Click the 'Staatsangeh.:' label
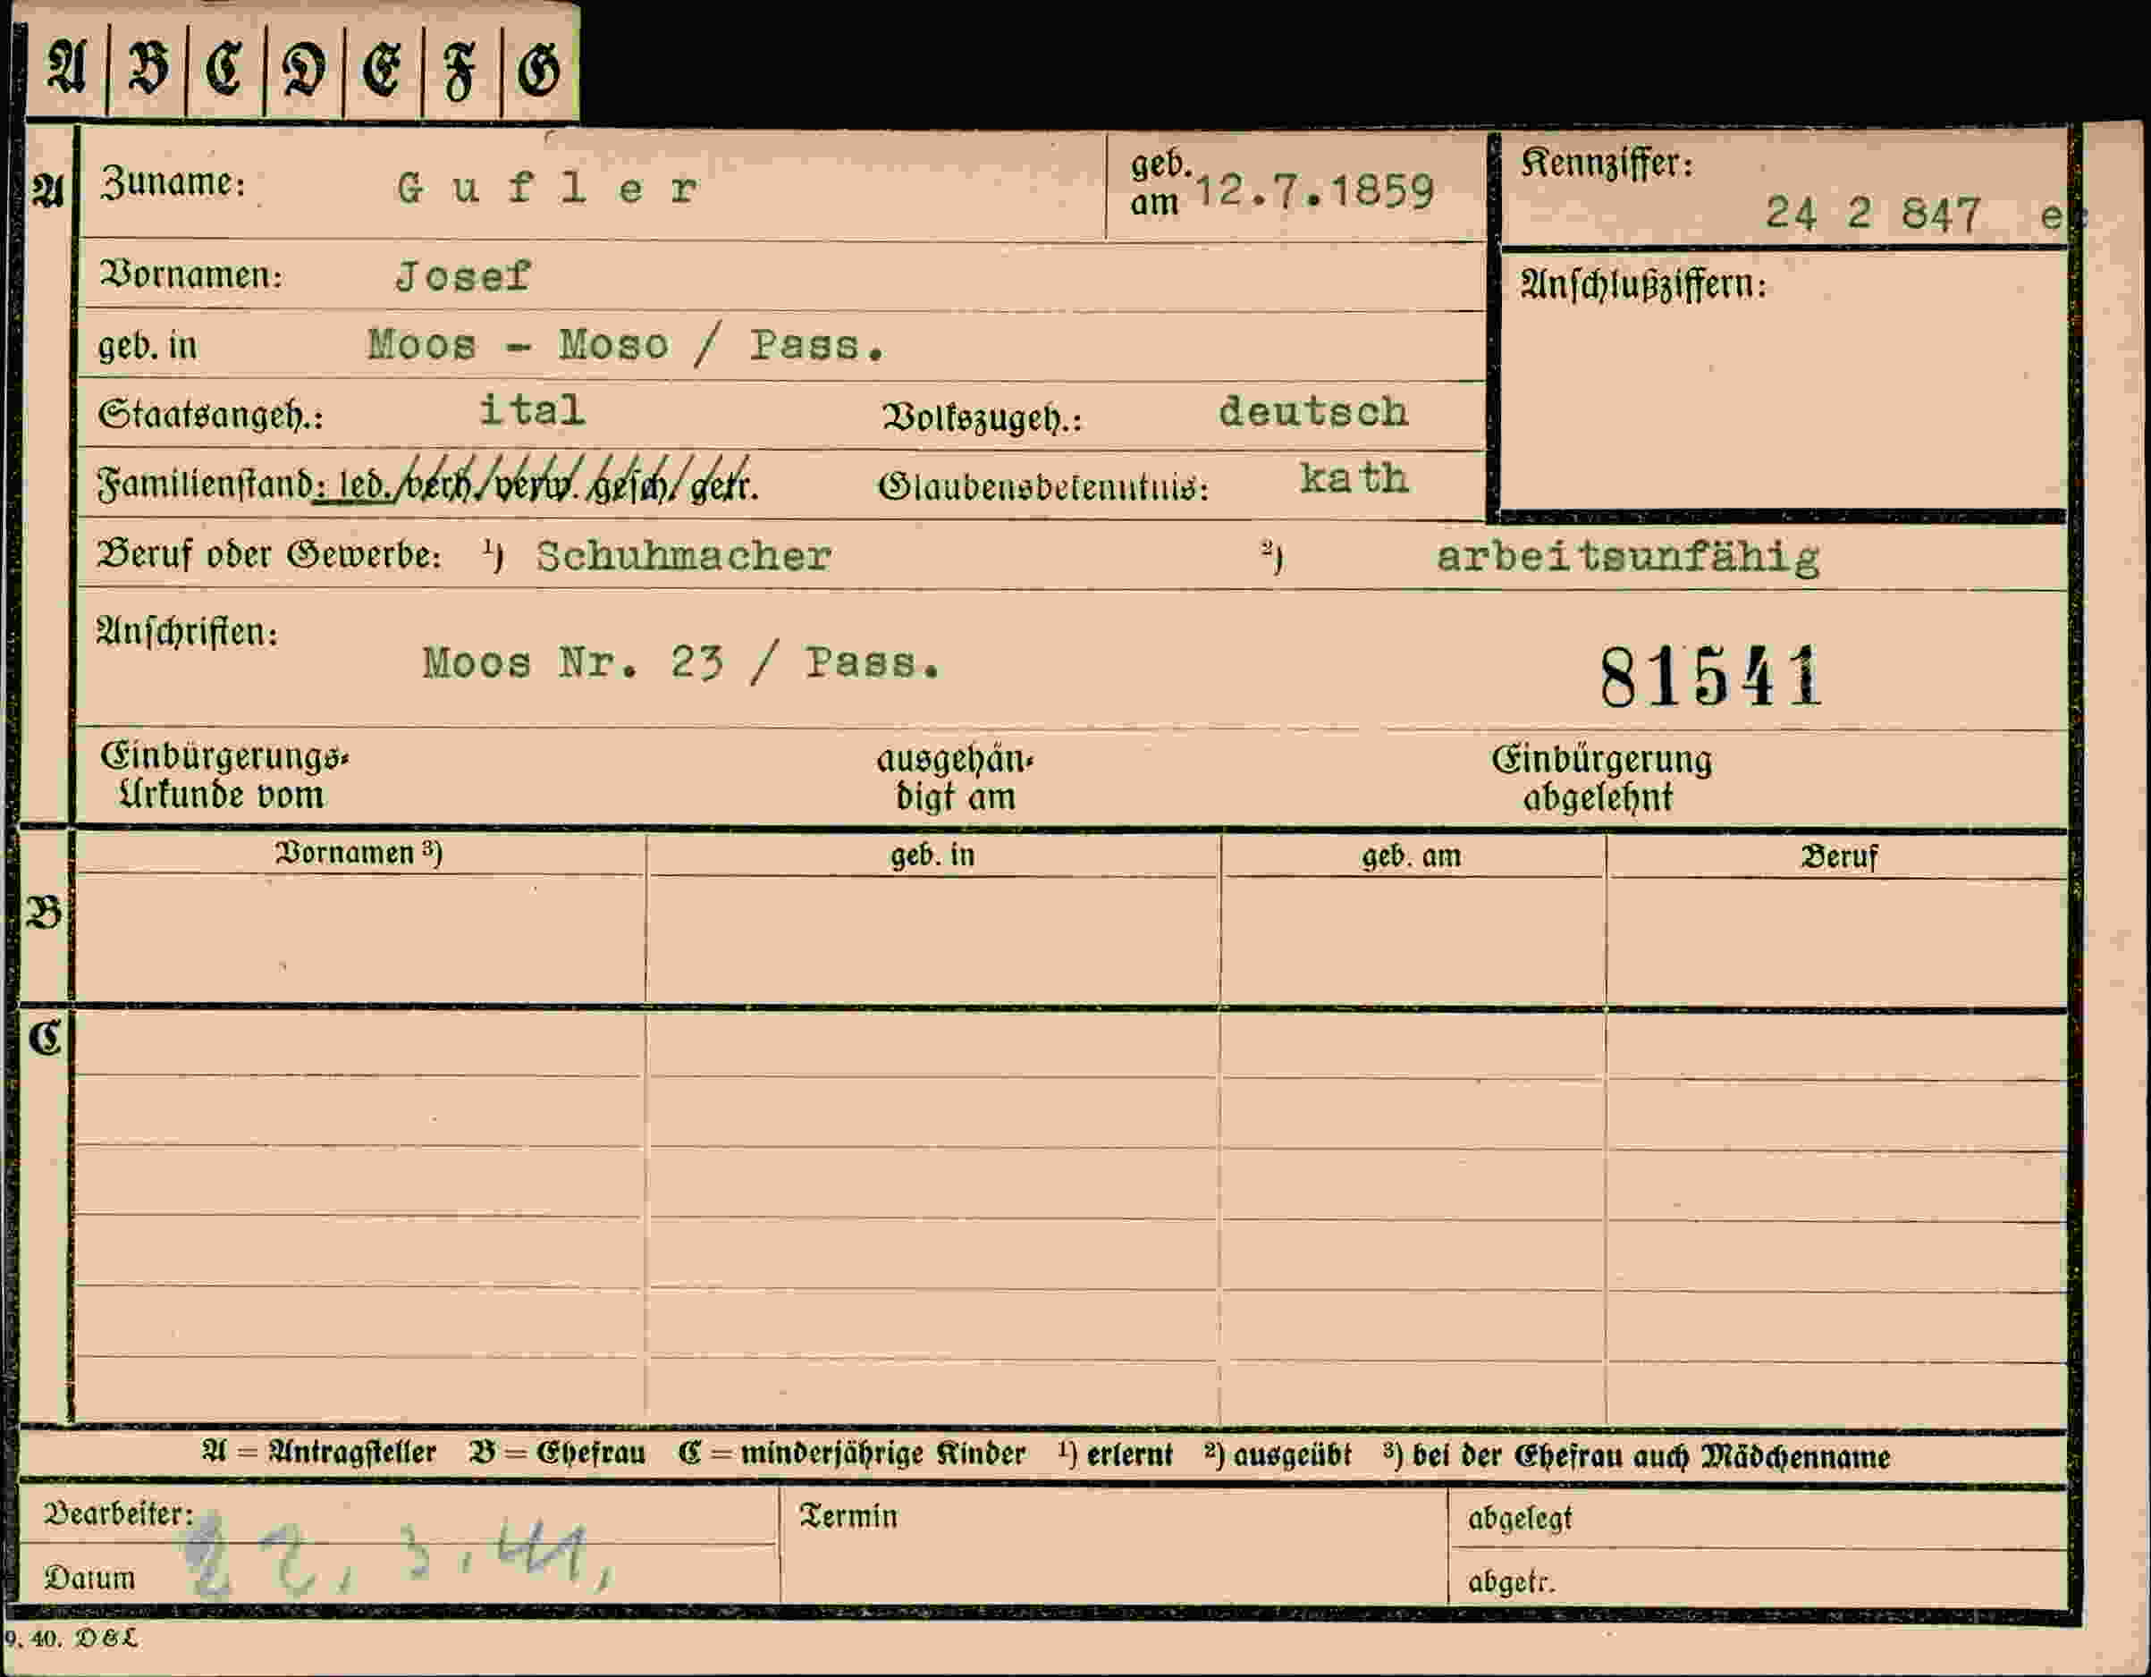This screenshot has width=2151, height=1677. (210, 417)
